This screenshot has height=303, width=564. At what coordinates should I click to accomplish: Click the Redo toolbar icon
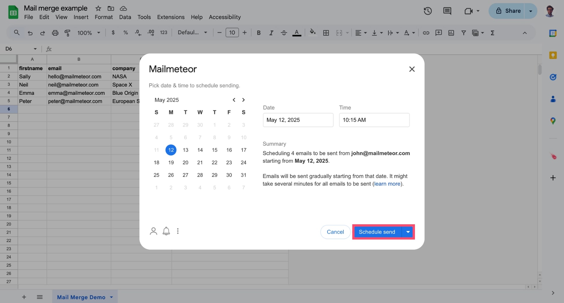pos(42,33)
